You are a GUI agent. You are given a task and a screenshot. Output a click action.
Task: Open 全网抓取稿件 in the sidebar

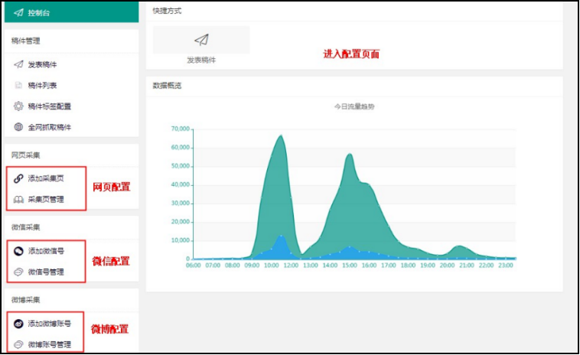click(50, 127)
